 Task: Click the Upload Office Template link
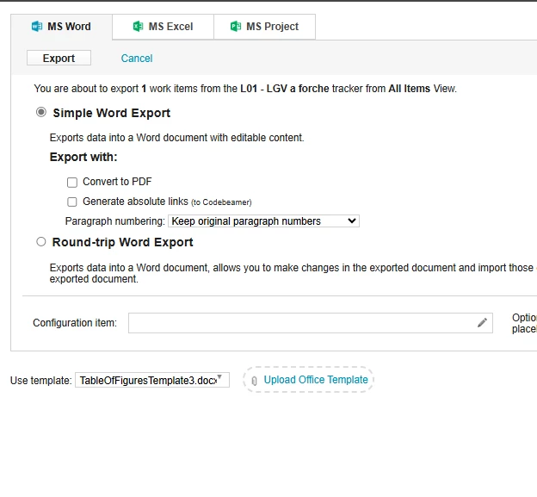[x=316, y=380]
